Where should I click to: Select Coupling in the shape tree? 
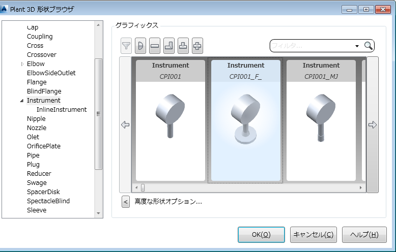pos(40,37)
